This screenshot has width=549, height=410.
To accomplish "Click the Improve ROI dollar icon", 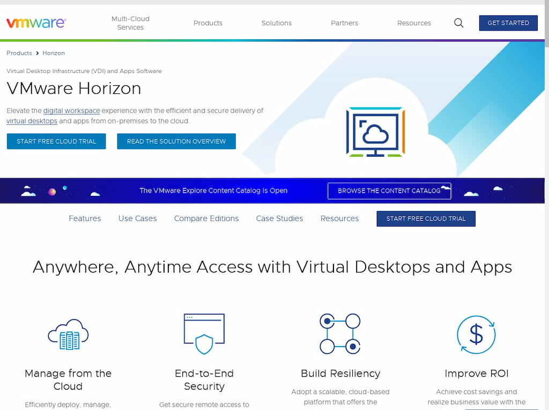I will (476, 334).
